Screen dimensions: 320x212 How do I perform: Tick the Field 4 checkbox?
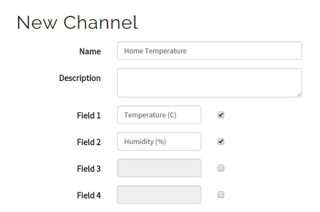221,195
